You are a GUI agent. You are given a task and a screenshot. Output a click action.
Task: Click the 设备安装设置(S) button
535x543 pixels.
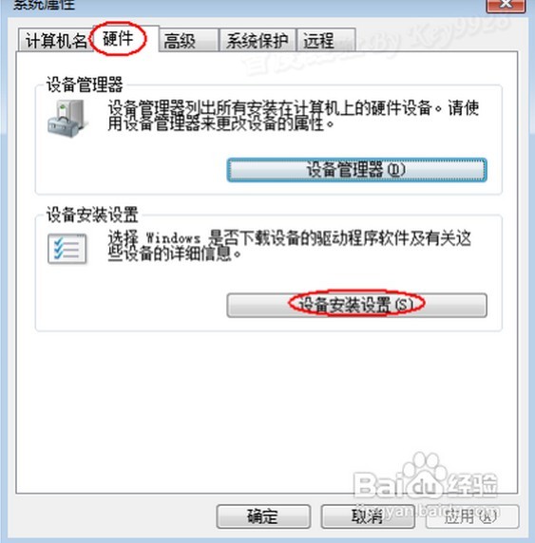tap(356, 305)
